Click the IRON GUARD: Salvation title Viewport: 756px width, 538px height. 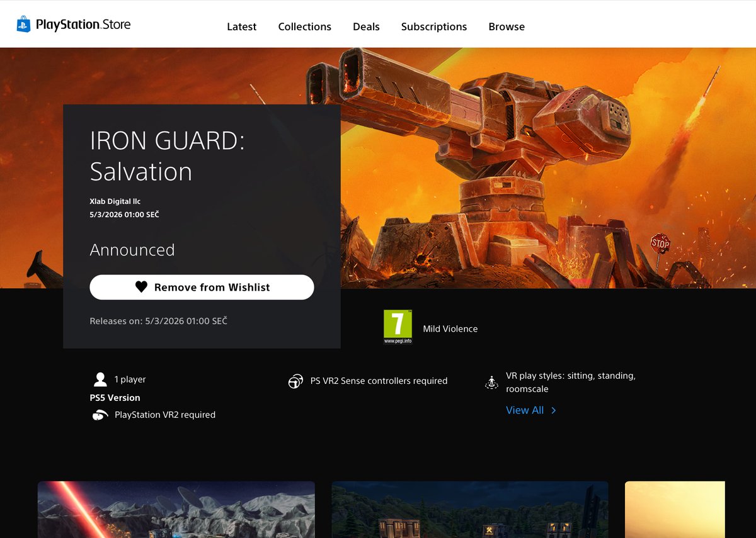[167, 156]
